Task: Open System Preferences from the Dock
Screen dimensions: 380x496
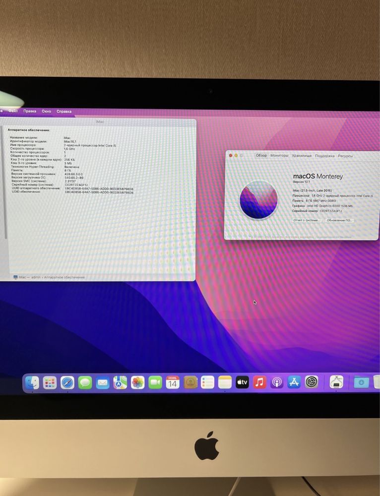Action: 312,382
